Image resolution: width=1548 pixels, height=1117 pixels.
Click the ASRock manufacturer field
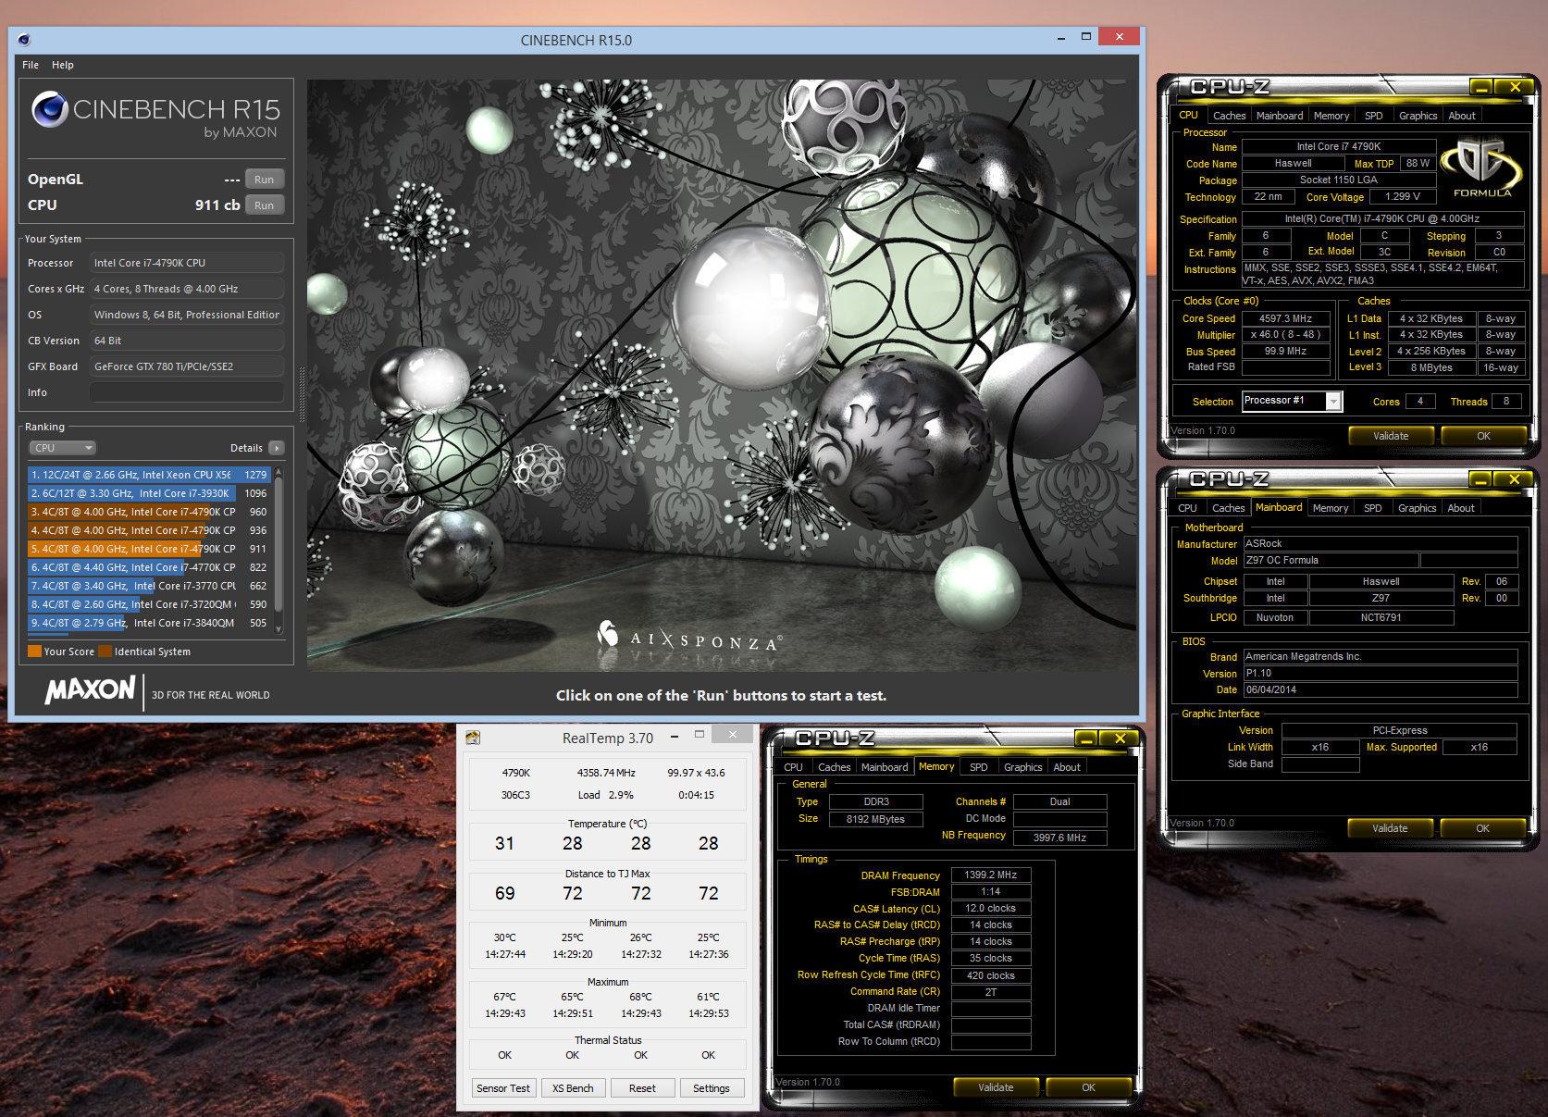1381,544
